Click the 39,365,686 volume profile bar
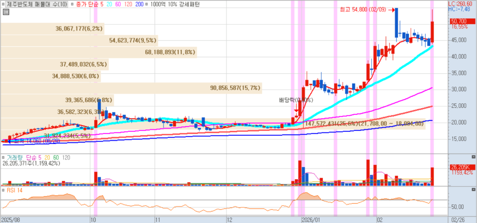The width and height of the screenshot is (477, 223). 57,100
